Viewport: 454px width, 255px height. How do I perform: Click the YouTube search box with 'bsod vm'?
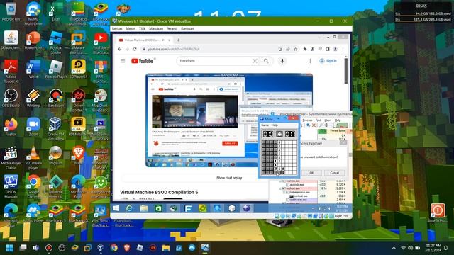(x=214, y=61)
